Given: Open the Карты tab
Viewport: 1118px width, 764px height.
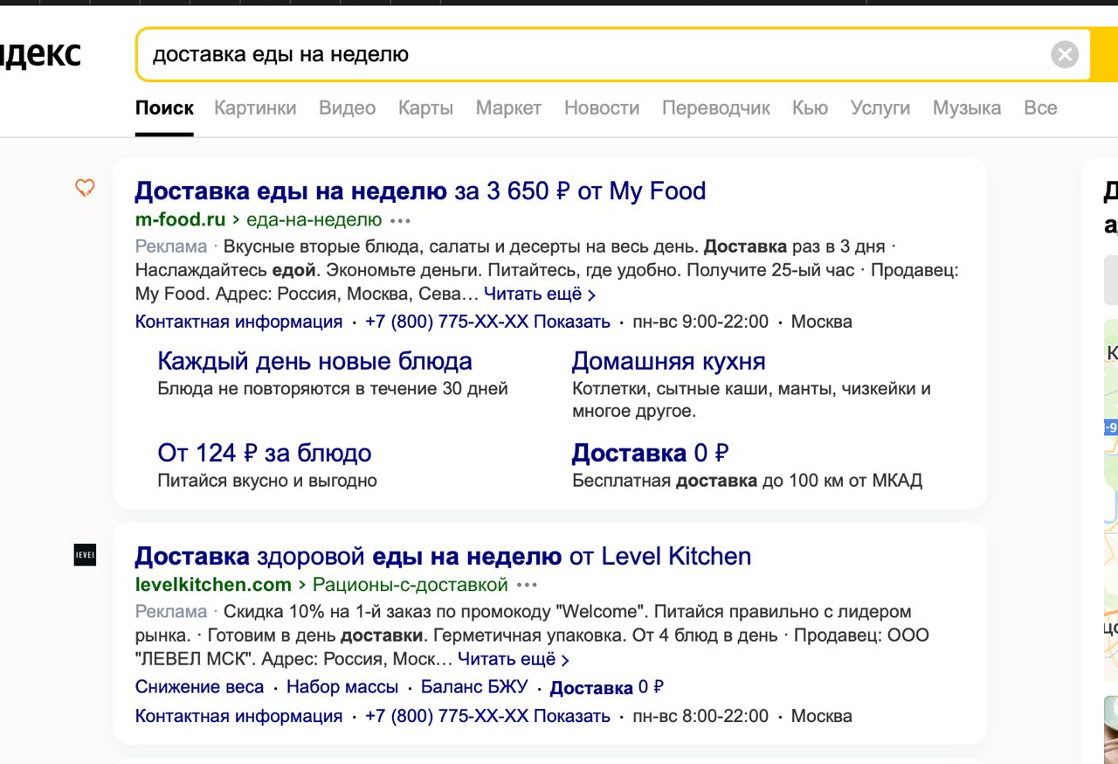Looking at the screenshot, I should coord(425,108).
